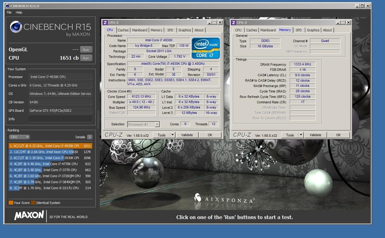Run the CPU benchmark test

[x=86, y=58]
